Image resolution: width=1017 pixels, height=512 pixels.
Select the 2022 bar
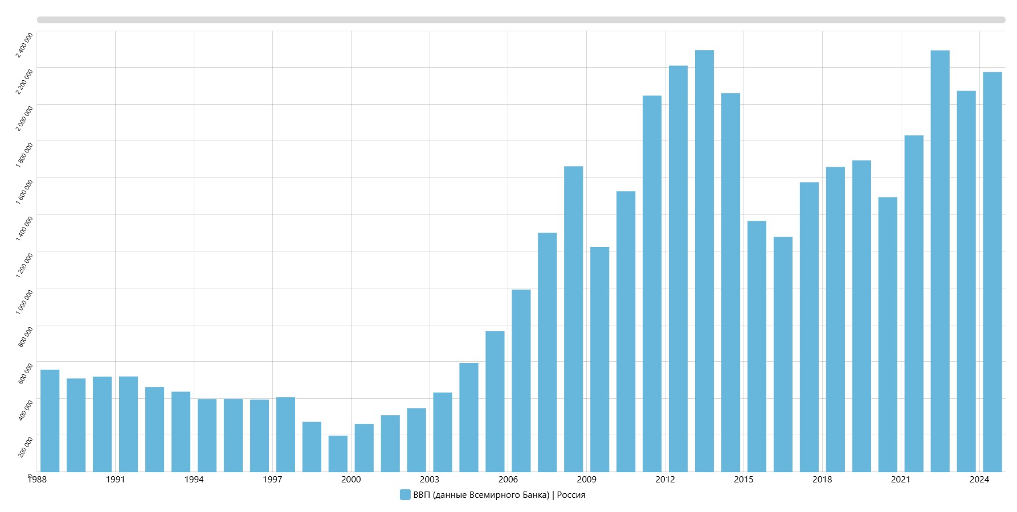pyautogui.click(x=940, y=262)
